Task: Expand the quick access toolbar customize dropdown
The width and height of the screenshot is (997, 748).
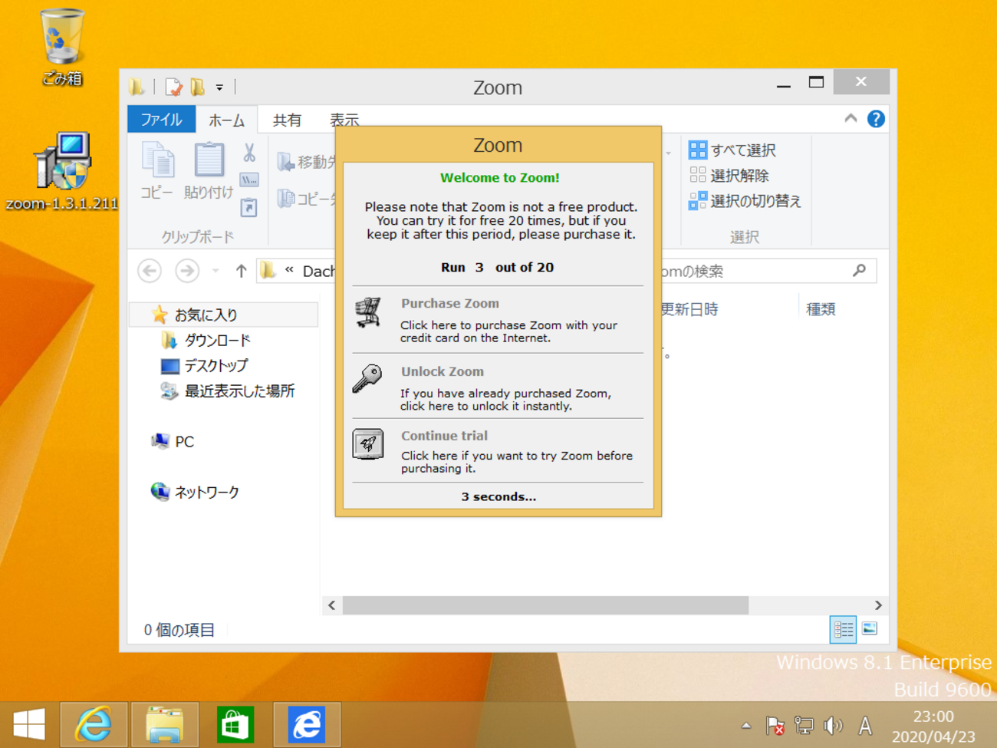Action: pos(219,88)
